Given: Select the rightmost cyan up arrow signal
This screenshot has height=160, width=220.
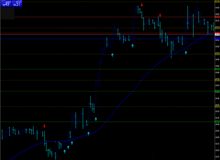Looking at the screenshot, I should [x=186, y=53].
